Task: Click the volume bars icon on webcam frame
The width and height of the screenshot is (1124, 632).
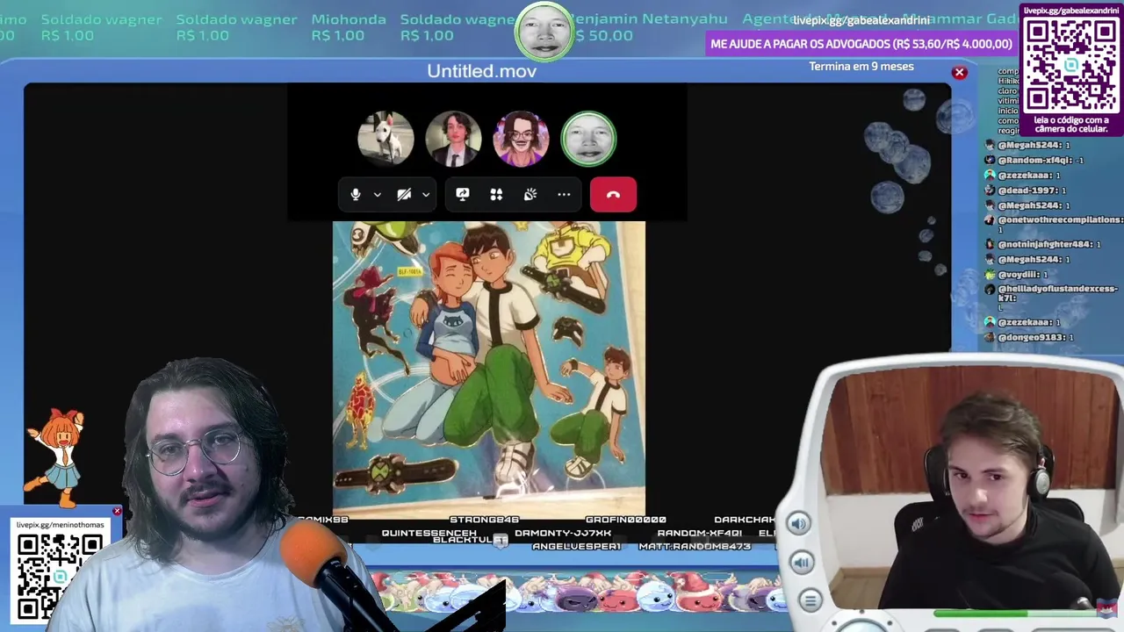Action: click(802, 562)
